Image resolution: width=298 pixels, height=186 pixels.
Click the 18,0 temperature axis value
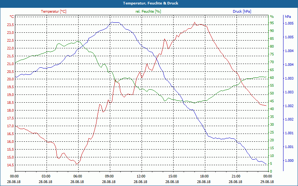[x=10, y=110]
